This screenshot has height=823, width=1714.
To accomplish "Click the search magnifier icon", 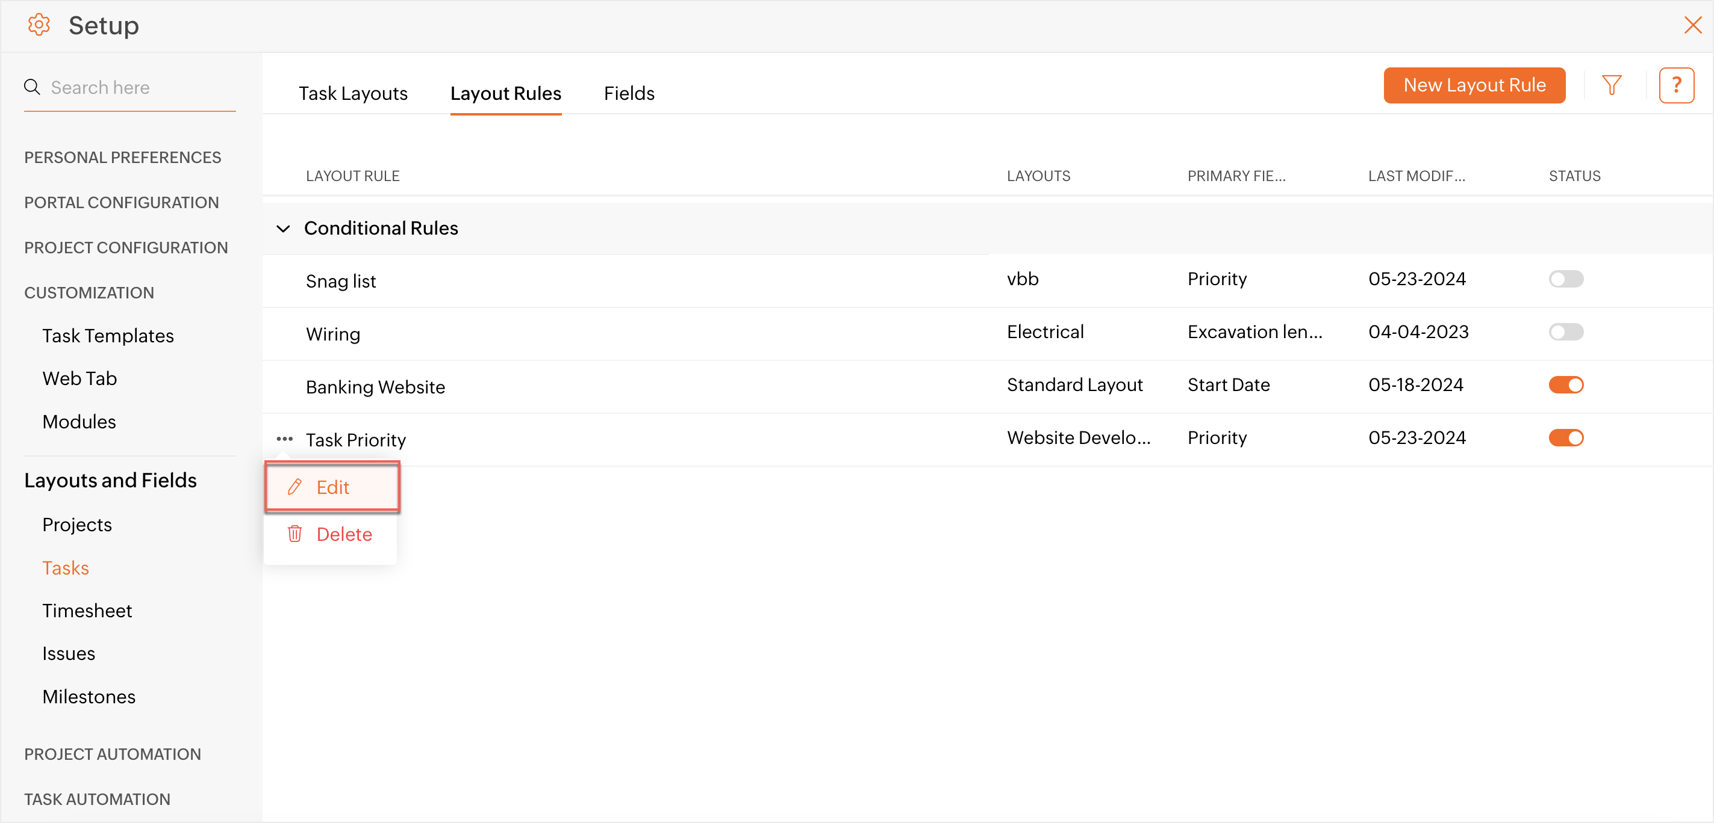I will (x=32, y=87).
